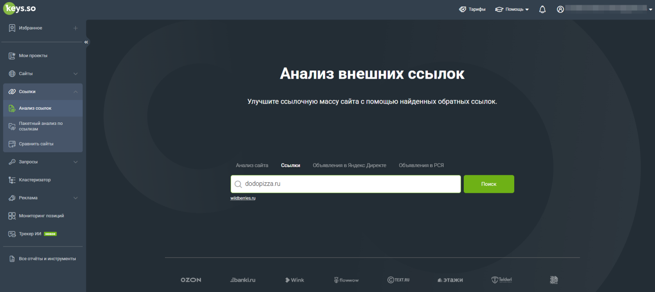Image resolution: width=655 pixels, height=292 pixels.
Task: Collapse the Ссылки menu chevron
Action: (75, 92)
